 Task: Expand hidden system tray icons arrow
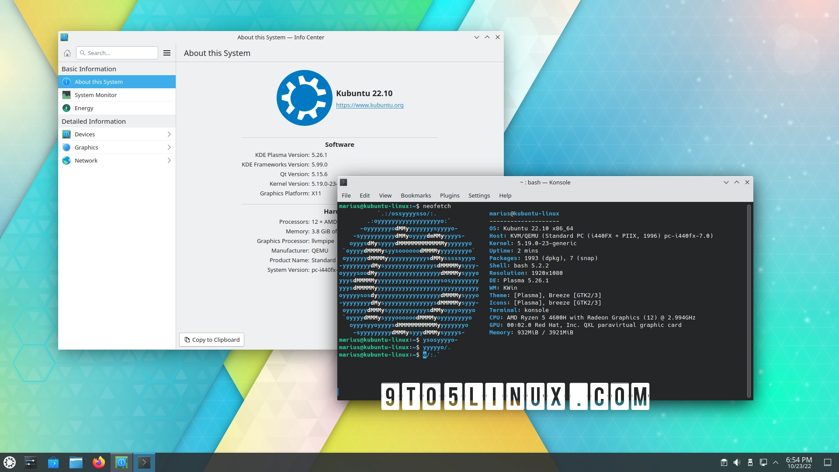click(x=776, y=462)
